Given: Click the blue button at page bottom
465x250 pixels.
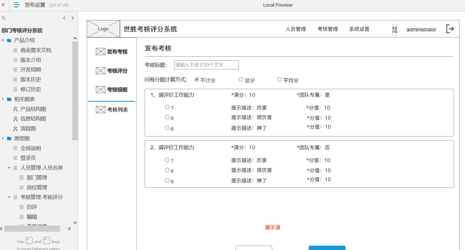Looking at the screenshot, I should (x=327, y=248).
